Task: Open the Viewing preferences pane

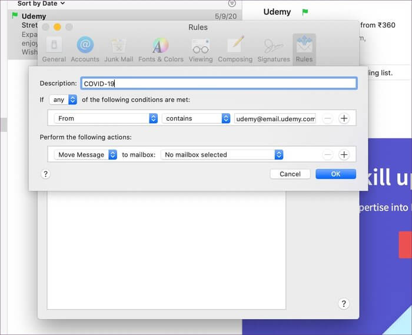Action: point(201,49)
